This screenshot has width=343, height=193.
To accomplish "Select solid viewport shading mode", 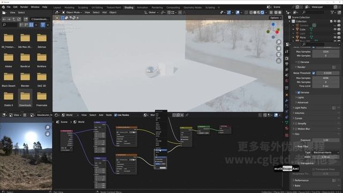I will click(255, 12).
